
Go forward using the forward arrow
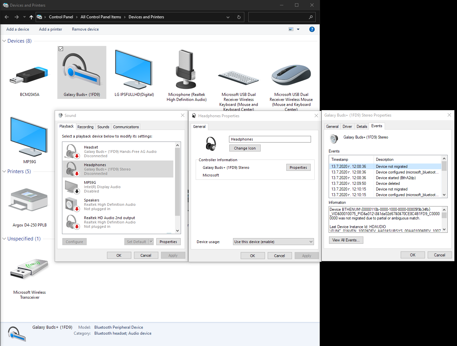point(16,17)
